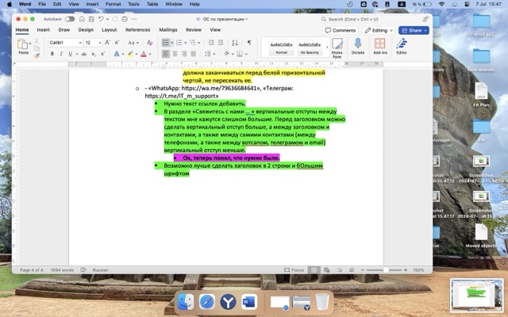Click the Paste clipboard icon
Image resolution: width=508 pixels, height=317 pixels.
(23, 47)
